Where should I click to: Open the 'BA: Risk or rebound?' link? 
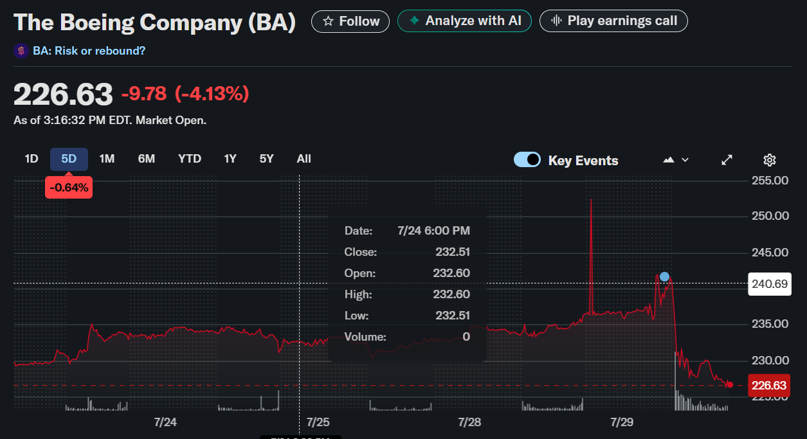(89, 51)
